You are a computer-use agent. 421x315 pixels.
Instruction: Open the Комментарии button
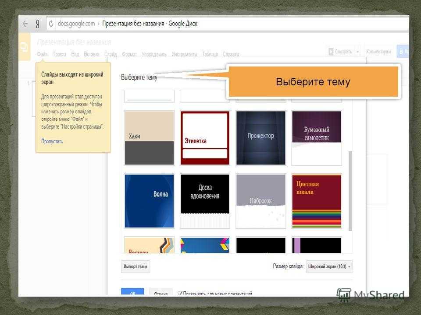[378, 52]
